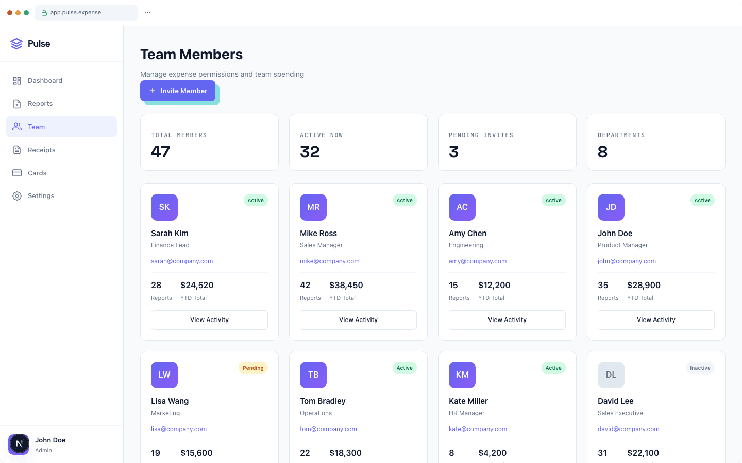Select the name Kate Miller
The width and height of the screenshot is (742, 463).
point(468,401)
